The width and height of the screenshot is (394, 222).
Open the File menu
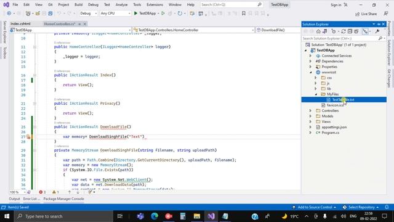coord(15,4)
